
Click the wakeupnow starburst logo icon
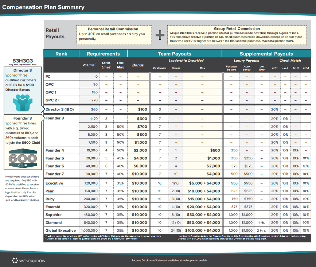pyautogui.click(x=15, y=260)
